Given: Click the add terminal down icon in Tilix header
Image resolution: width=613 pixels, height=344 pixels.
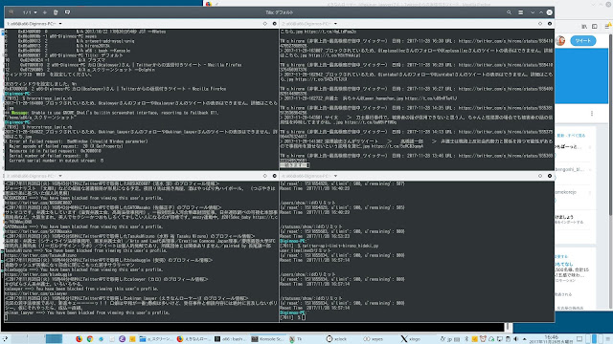Looking at the screenshot, I should pyautogui.click(x=67, y=12).
